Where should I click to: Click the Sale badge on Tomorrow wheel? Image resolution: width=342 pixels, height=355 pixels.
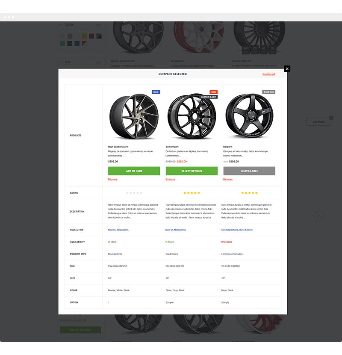213,92
